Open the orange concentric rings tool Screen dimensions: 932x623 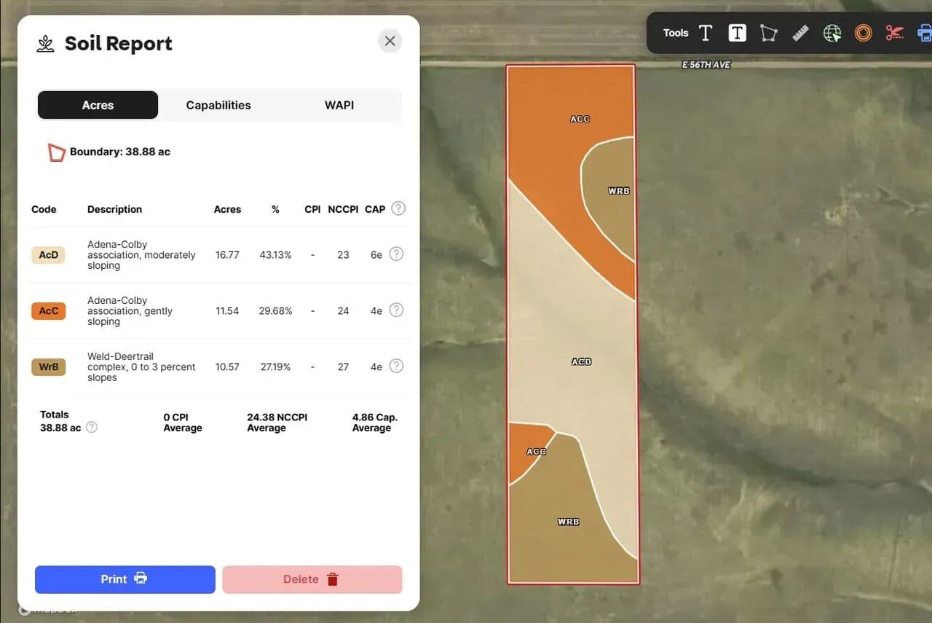(863, 33)
